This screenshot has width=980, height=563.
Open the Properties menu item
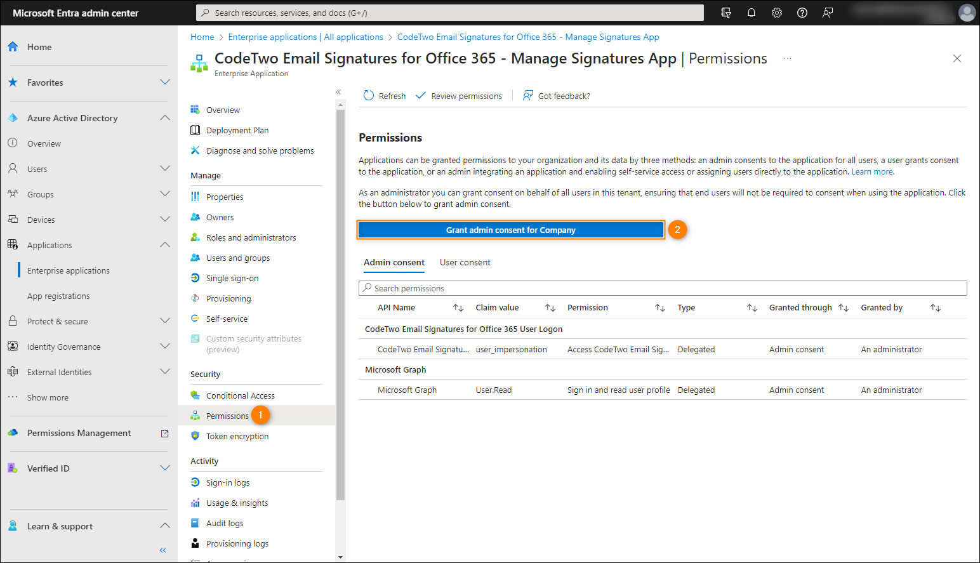tap(225, 197)
